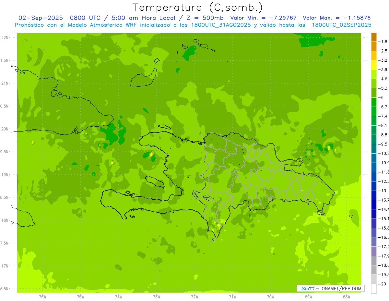389x301 pixels.
Task: Click the colorbar label "-3.9"
Action: pos(383,69)
